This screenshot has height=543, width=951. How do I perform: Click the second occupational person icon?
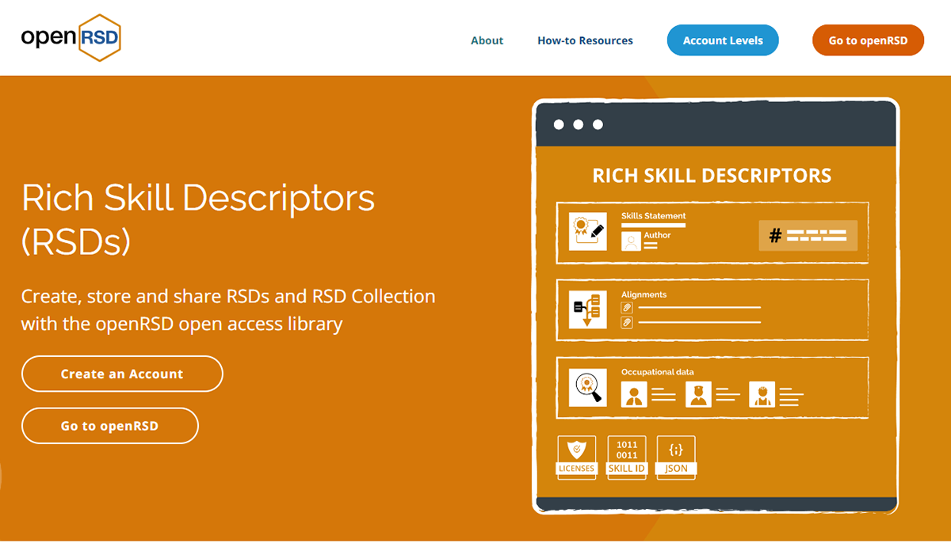coord(698,393)
